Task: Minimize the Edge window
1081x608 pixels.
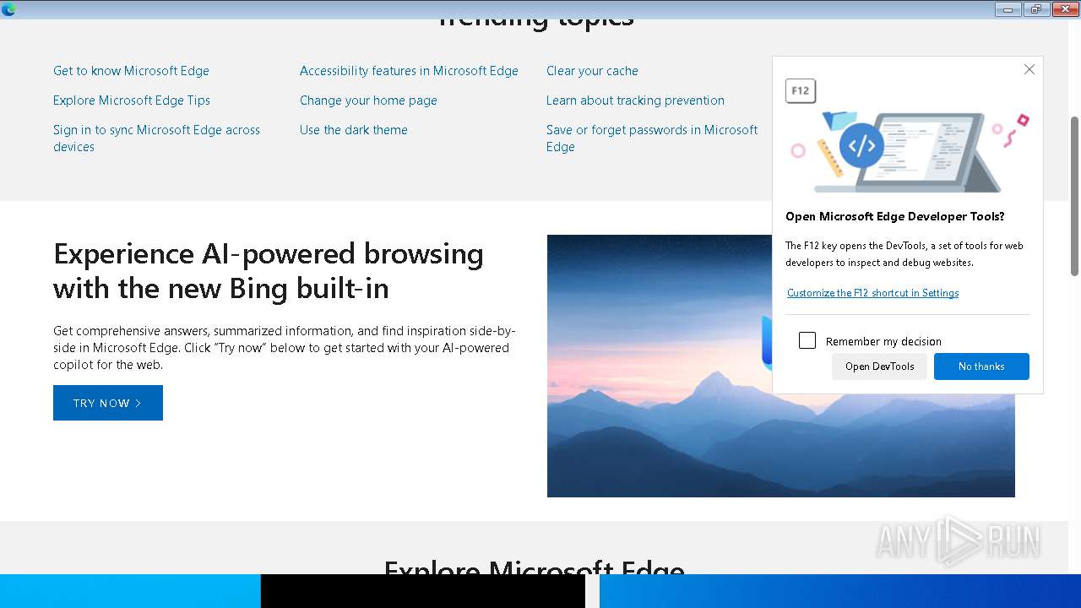Action: (1008, 9)
